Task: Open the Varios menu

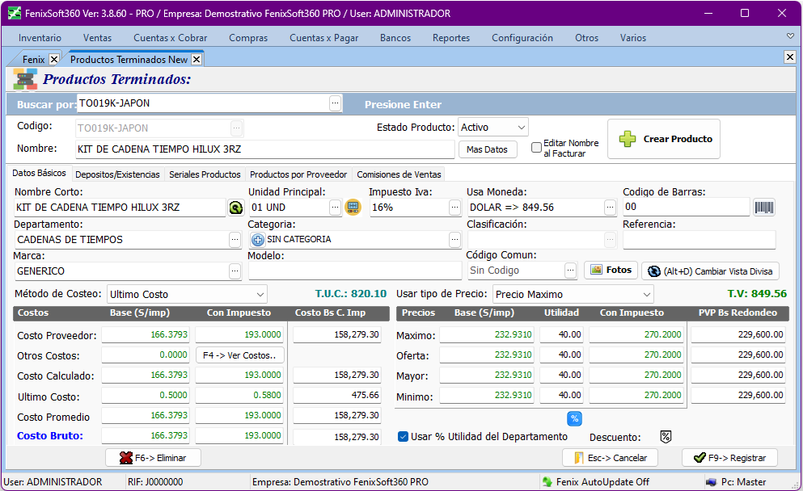Action: click(633, 38)
